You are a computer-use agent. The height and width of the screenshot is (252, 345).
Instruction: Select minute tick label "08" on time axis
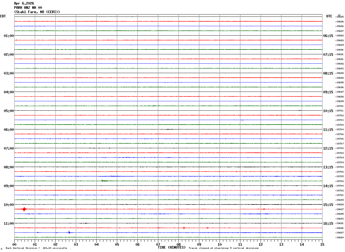[178, 244]
